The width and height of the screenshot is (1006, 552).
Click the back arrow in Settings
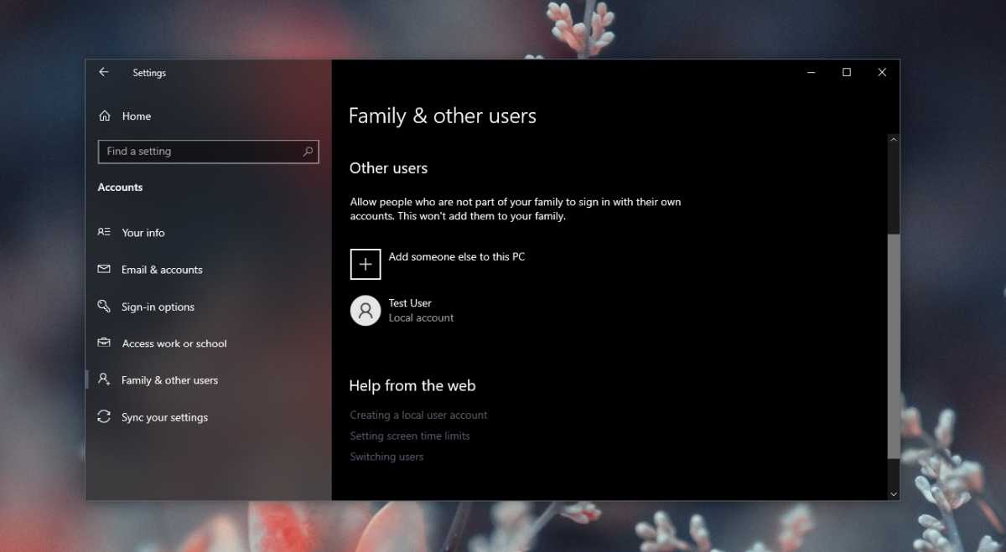104,73
